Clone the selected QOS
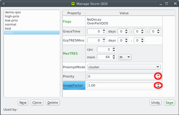The height and width of the screenshot is (115, 179). click(37, 103)
